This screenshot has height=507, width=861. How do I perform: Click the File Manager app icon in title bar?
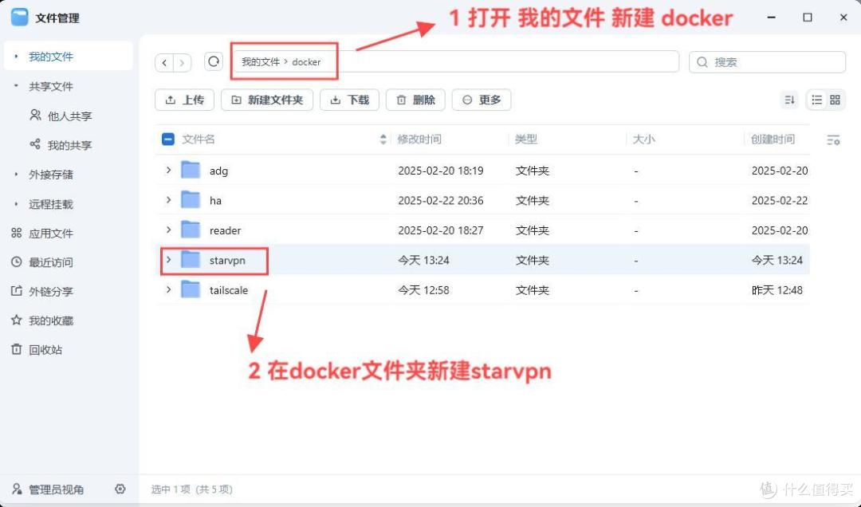point(19,17)
